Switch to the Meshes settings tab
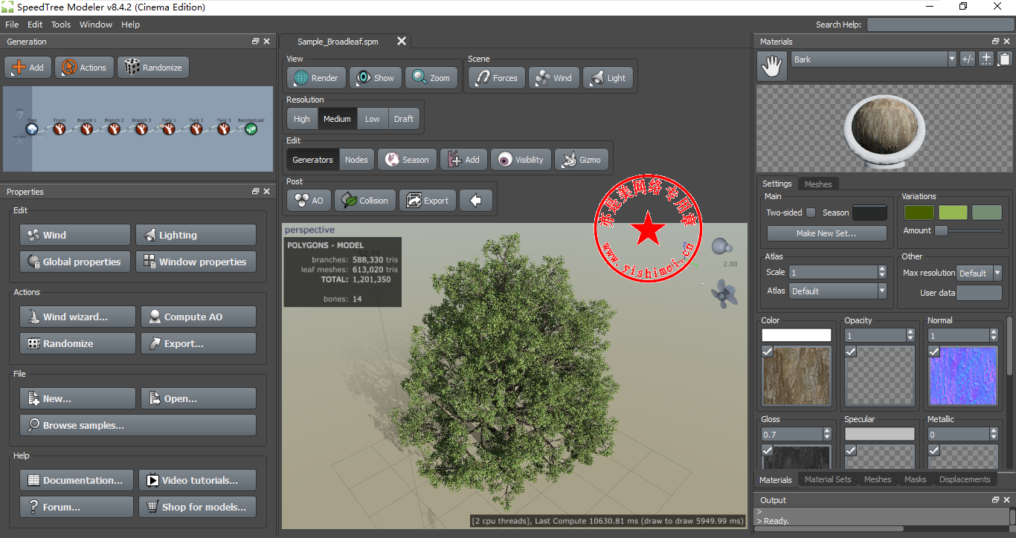Viewport: 1016px width, 538px height. pos(818,184)
